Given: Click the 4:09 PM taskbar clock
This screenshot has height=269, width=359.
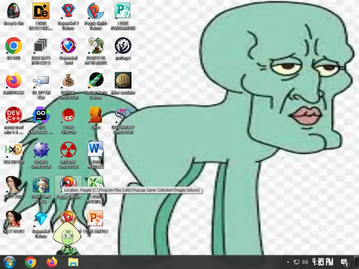Looking at the screenshot, I should (x=323, y=262).
